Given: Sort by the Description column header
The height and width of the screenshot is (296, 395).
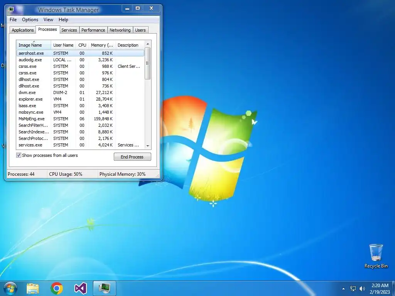Looking at the screenshot, I should pos(130,45).
